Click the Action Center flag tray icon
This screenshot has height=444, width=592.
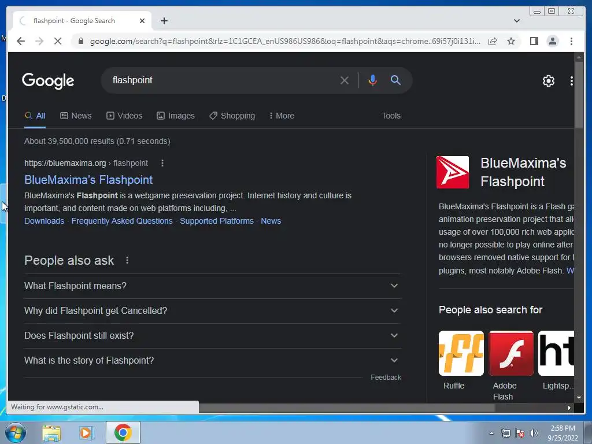point(520,433)
